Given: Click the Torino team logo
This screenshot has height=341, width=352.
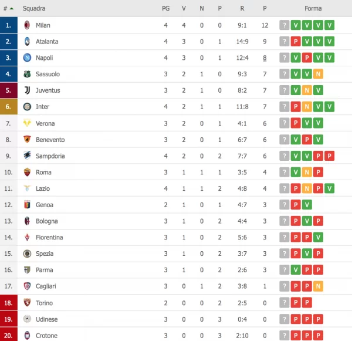Looking at the screenshot, I should [26, 303].
